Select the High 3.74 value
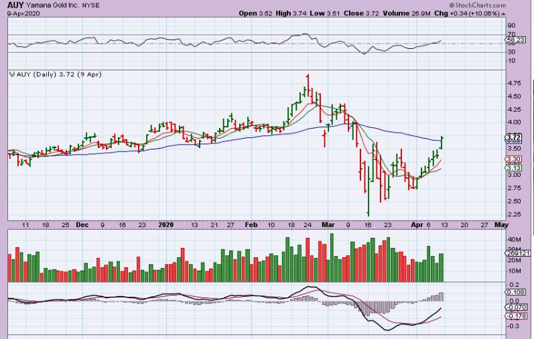 (291, 13)
